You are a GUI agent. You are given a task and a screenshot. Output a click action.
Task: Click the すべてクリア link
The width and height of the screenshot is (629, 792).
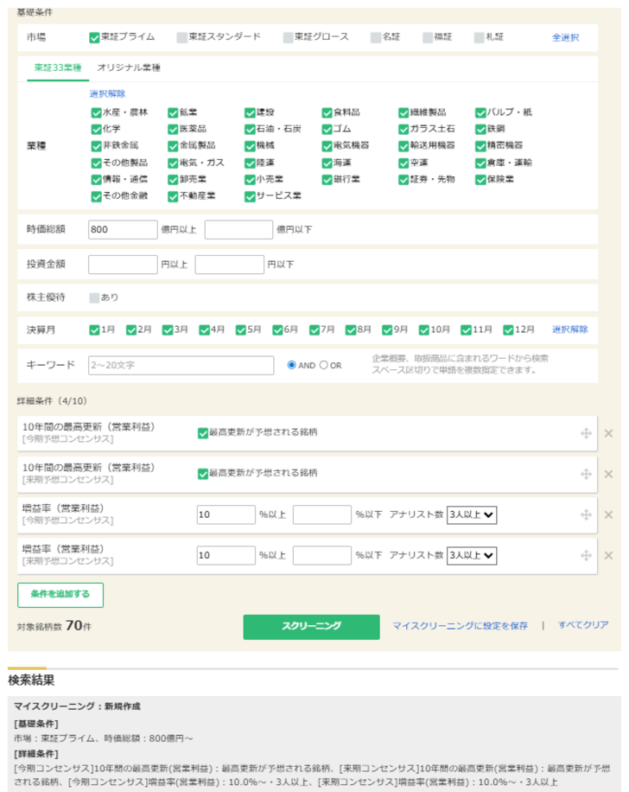click(583, 625)
